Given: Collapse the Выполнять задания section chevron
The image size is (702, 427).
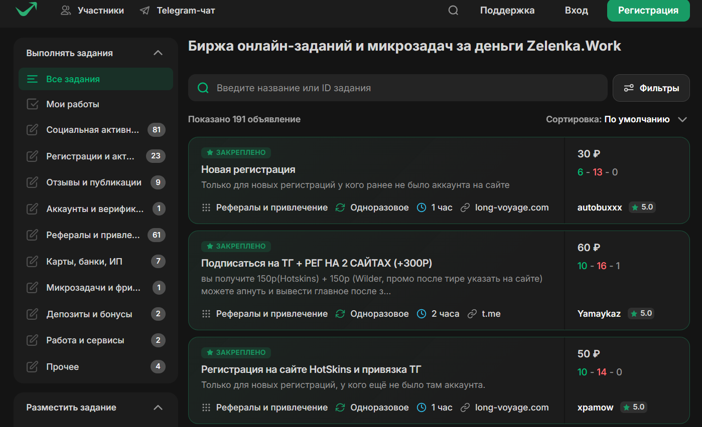Looking at the screenshot, I should coord(158,53).
